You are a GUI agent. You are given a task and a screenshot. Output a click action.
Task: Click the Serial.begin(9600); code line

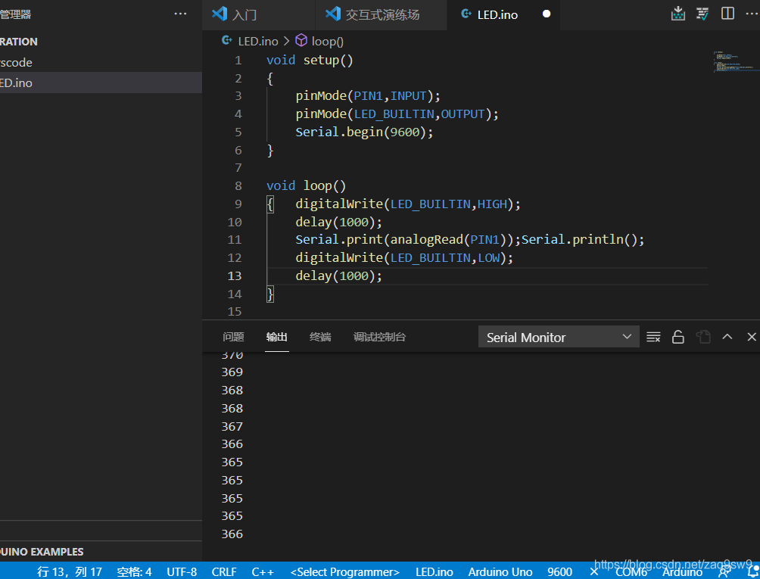[364, 132]
